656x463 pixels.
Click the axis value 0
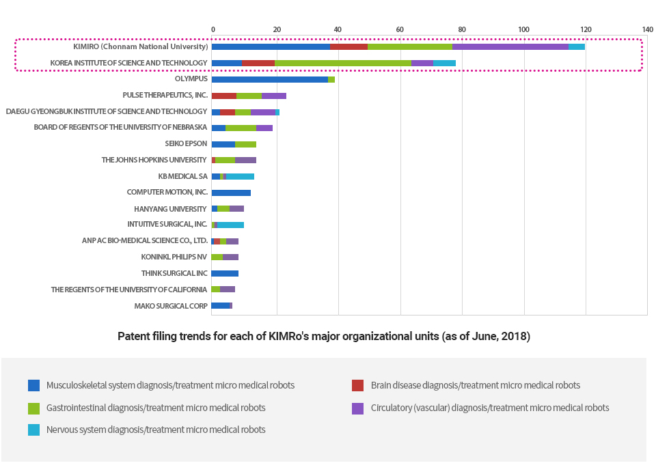click(x=213, y=29)
